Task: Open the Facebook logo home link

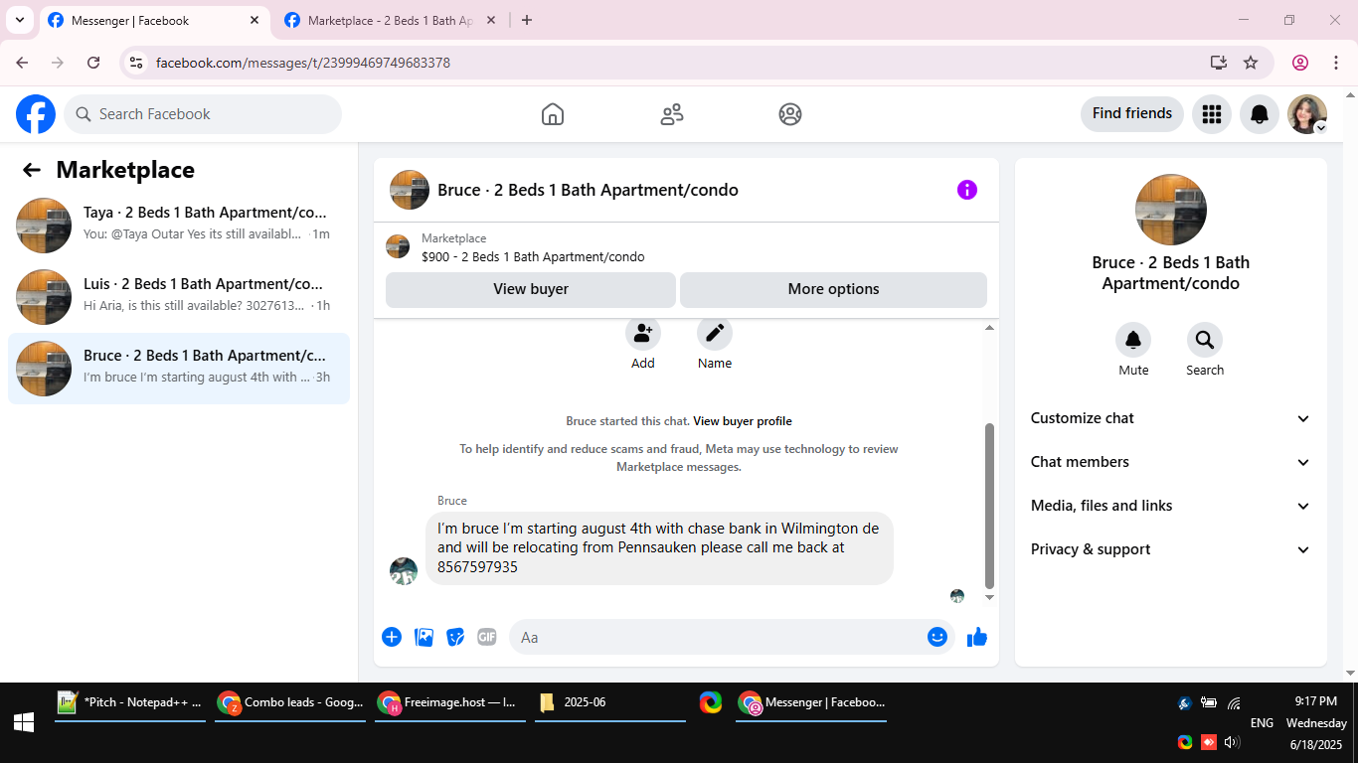Action: [x=36, y=114]
